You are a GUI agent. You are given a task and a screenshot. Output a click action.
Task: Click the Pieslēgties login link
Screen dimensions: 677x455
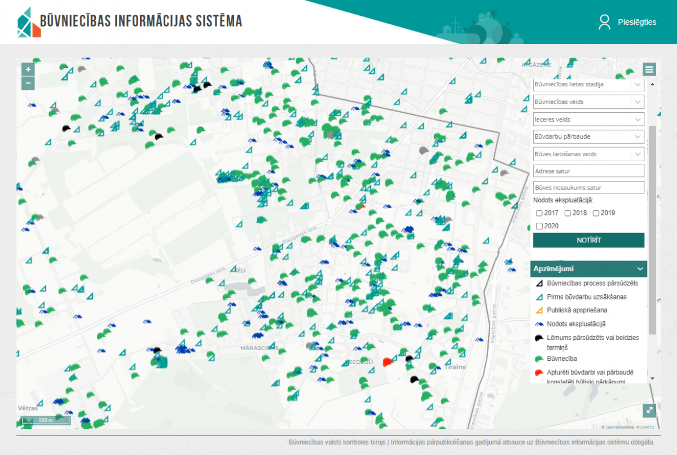637,22
